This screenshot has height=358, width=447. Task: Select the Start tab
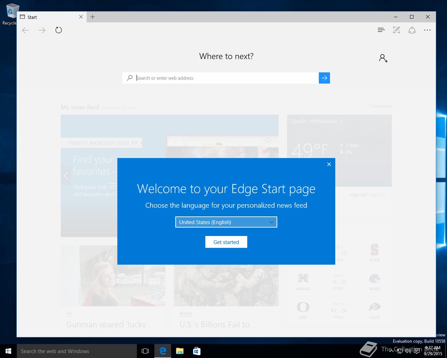pos(52,17)
